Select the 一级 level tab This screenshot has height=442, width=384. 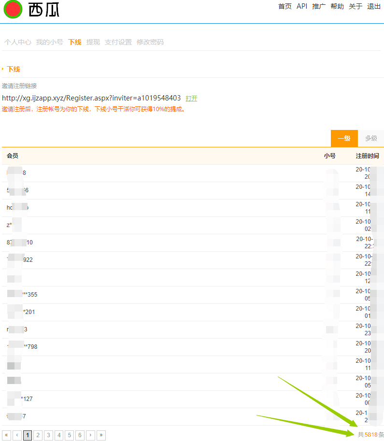point(344,139)
